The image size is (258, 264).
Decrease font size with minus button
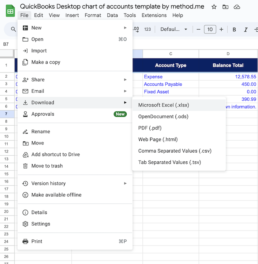click(198, 30)
